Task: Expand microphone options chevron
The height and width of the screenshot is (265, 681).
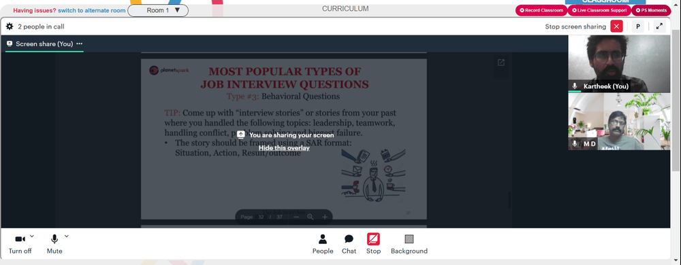Action: click(67, 236)
